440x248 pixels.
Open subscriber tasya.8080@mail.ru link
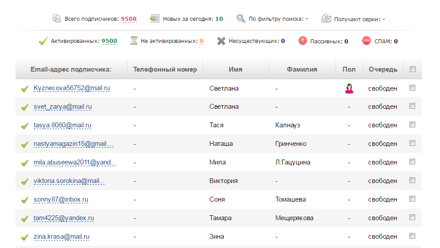[x=62, y=125]
